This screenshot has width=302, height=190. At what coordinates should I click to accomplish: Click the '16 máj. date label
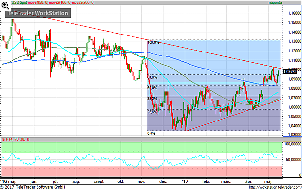pos(9,181)
